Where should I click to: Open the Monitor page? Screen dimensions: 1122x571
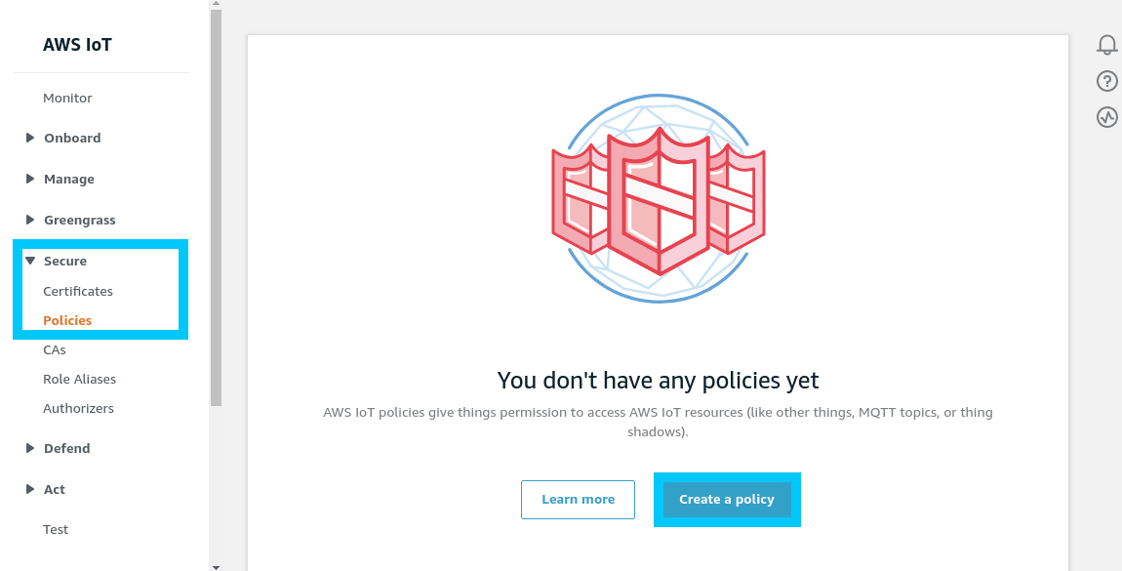click(68, 98)
